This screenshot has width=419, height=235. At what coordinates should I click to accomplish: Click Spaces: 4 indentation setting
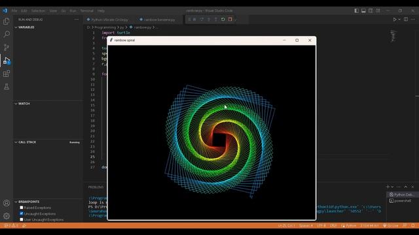tap(306, 225)
